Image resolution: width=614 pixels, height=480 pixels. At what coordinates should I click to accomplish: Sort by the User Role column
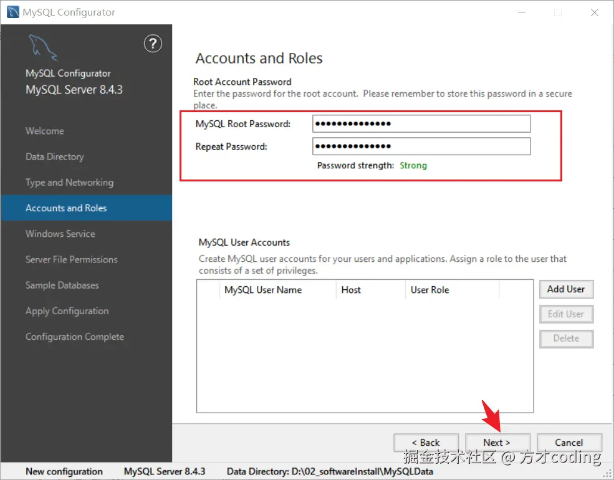tap(453, 290)
